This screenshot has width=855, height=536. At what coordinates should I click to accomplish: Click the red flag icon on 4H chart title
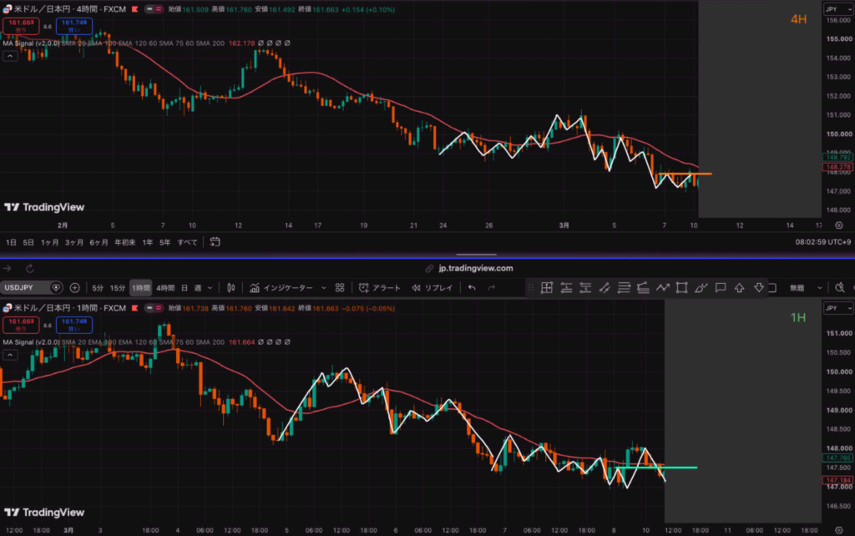[x=134, y=9]
